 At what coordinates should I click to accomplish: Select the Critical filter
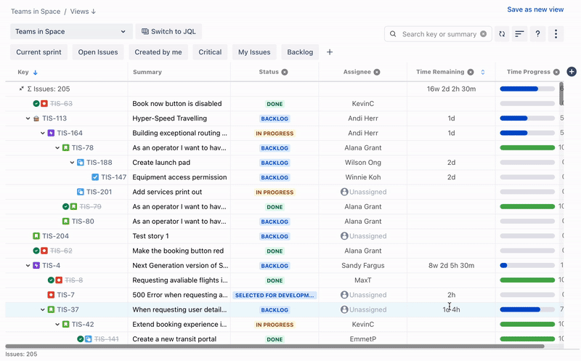coord(210,52)
